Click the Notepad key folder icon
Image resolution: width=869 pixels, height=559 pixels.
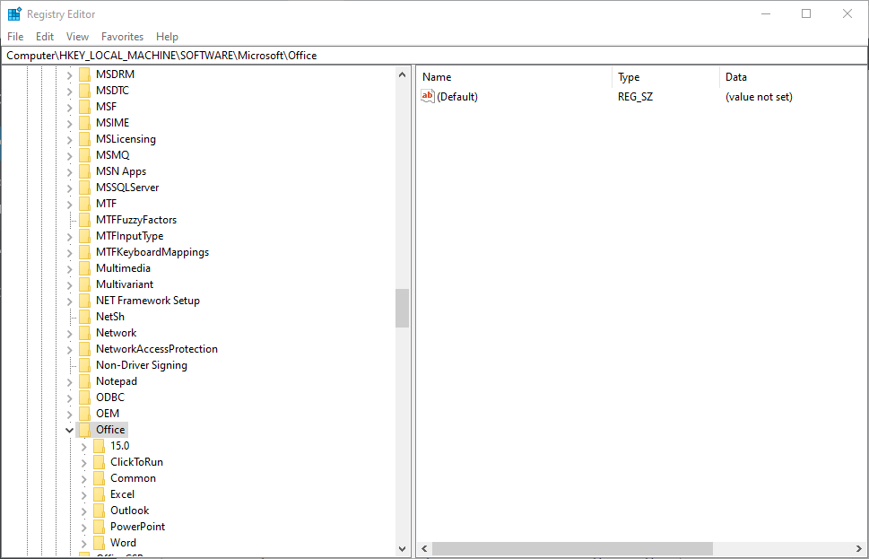coord(84,380)
